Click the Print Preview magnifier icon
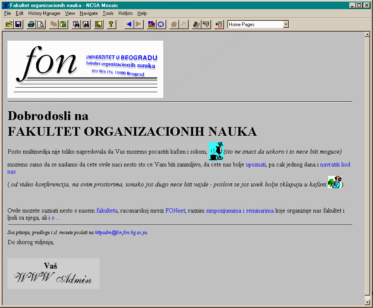373x308 pixels. tap(41, 24)
